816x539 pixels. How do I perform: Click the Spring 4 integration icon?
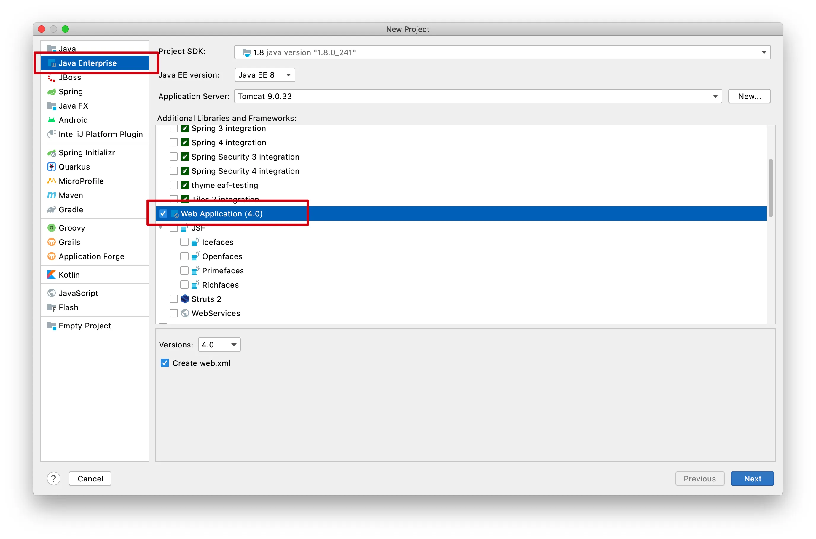(x=185, y=143)
